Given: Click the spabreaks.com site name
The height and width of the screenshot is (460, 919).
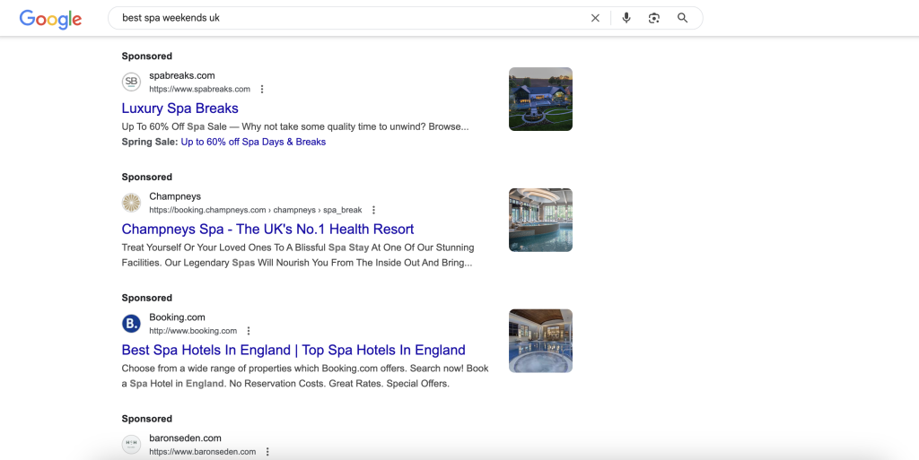Looking at the screenshot, I should 181,75.
